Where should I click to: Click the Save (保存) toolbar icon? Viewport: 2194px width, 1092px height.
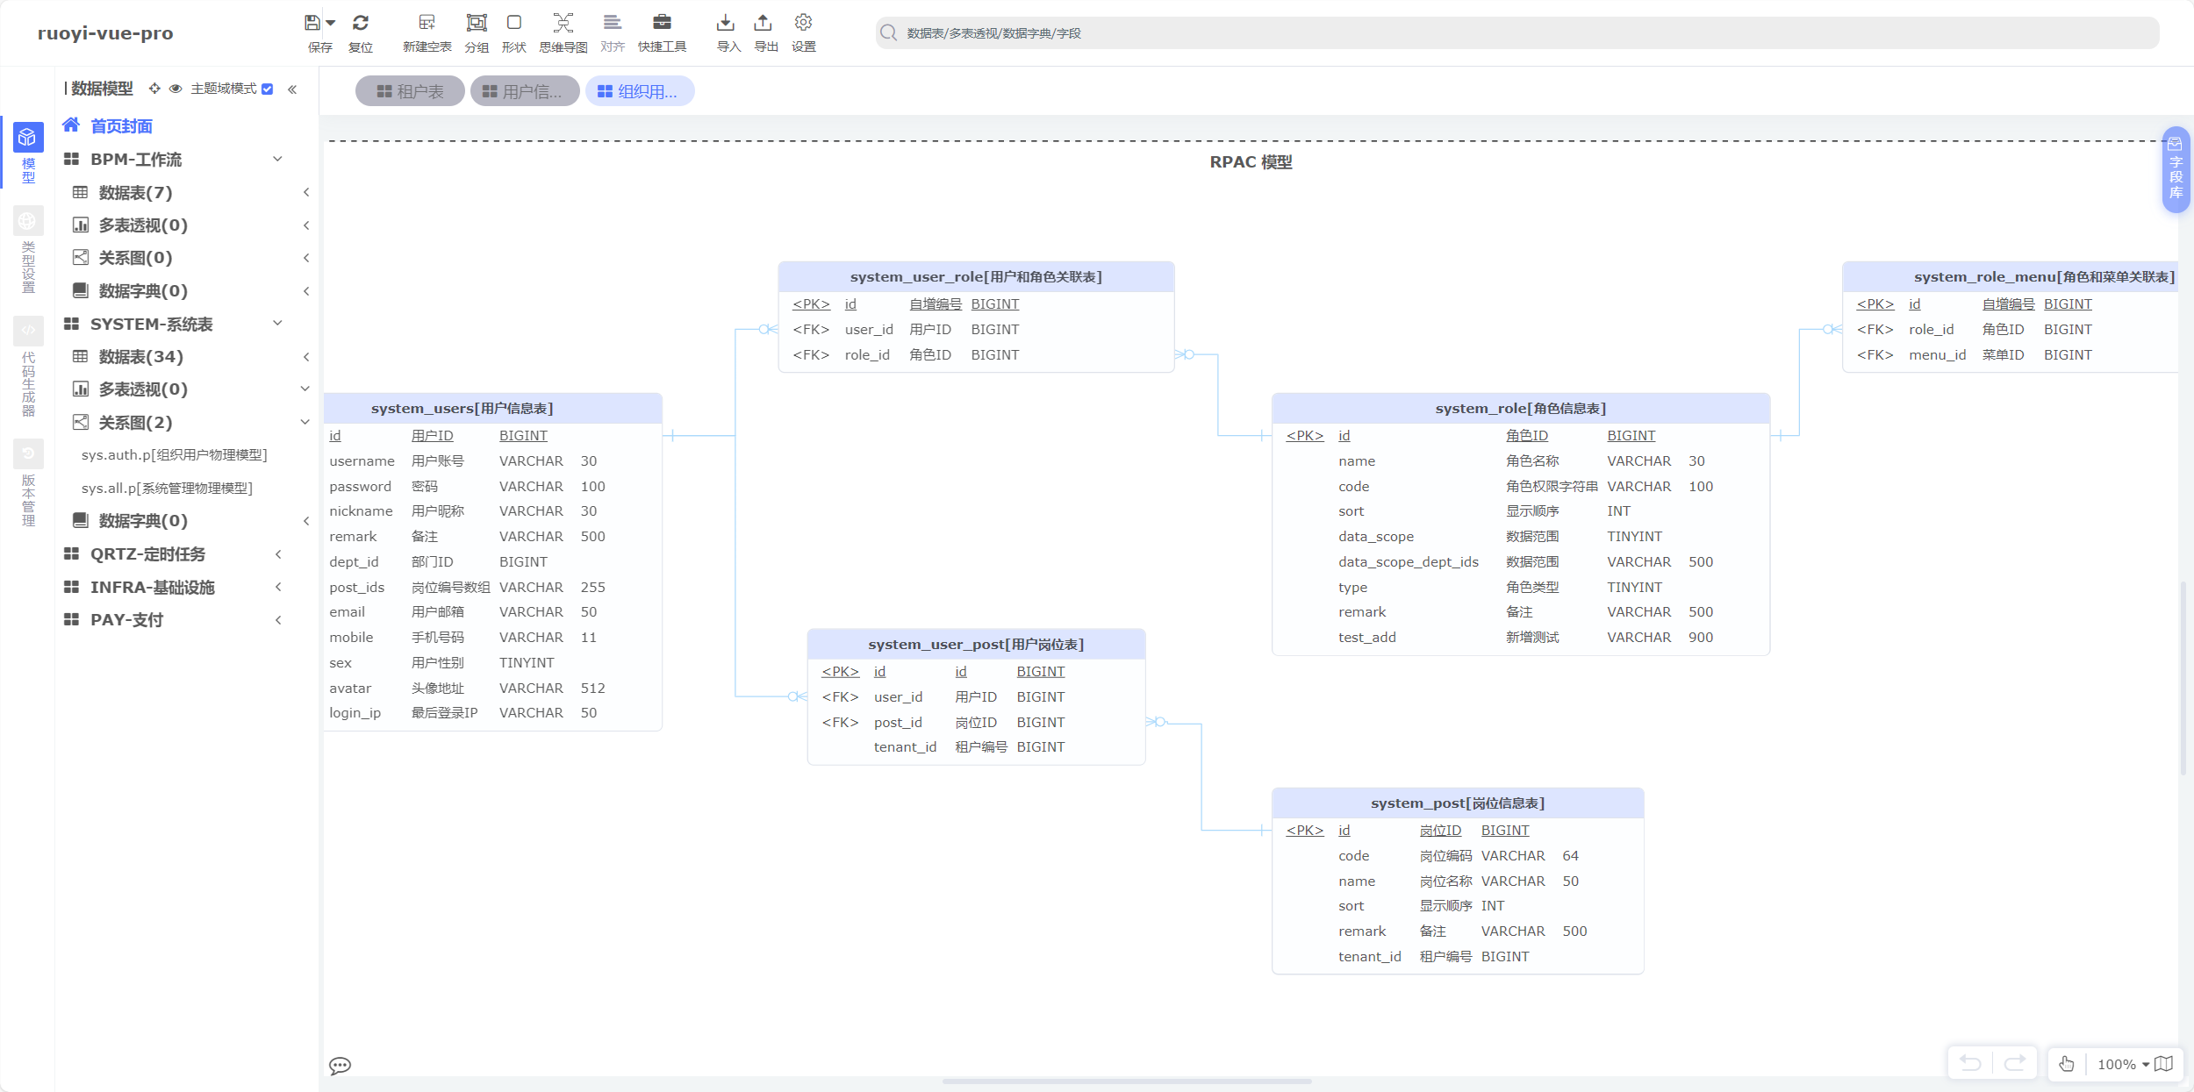click(x=312, y=23)
